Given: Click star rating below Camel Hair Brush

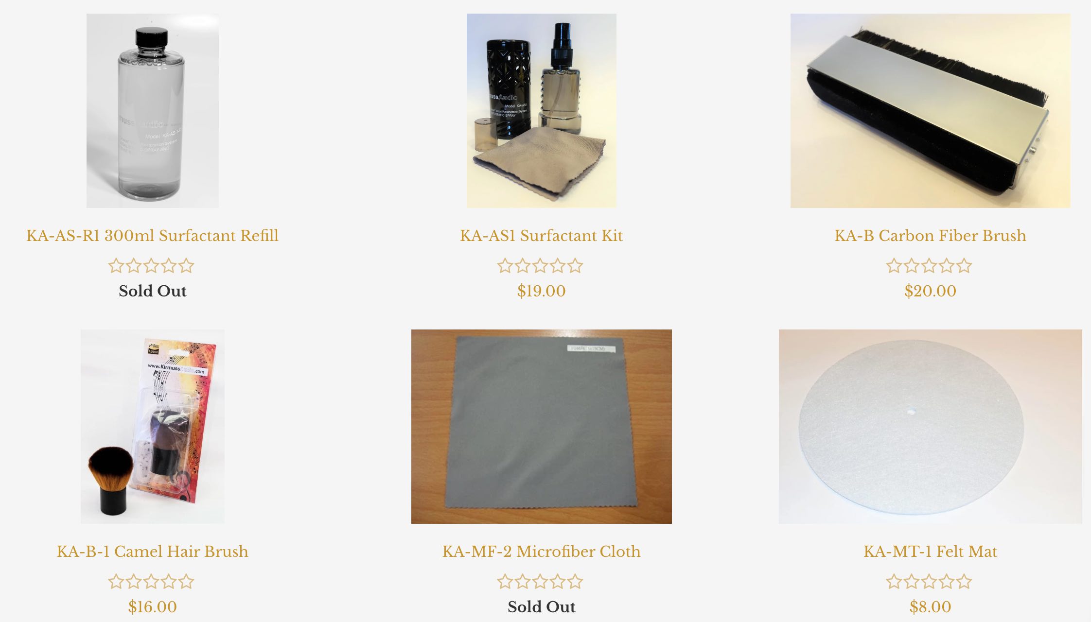Looking at the screenshot, I should pyautogui.click(x=151, y=582).
